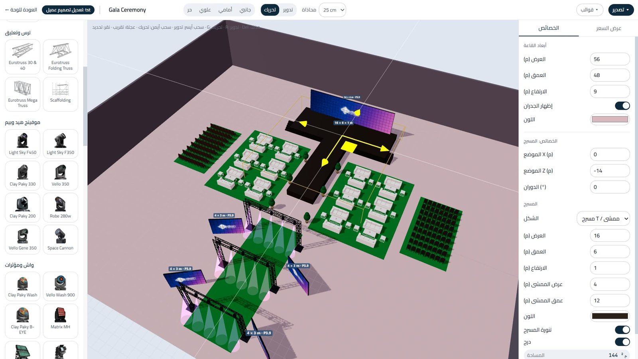Open the export (تصدير) dropdown
Screen dimensions: 638x359
621,10
